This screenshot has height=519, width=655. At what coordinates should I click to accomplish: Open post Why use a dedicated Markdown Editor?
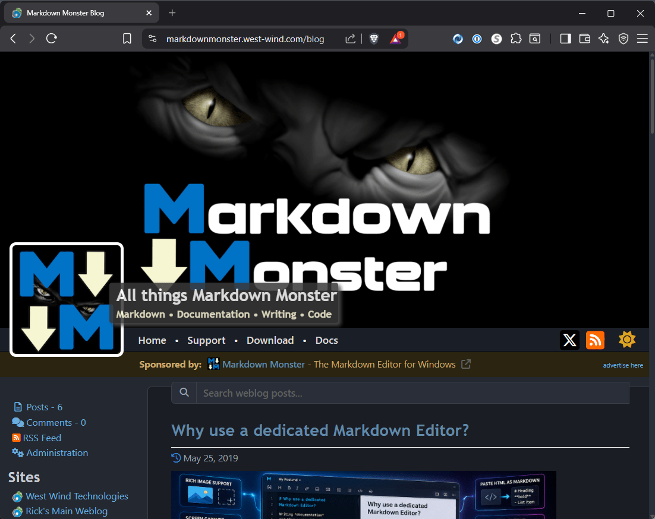(x=320, y=431)
